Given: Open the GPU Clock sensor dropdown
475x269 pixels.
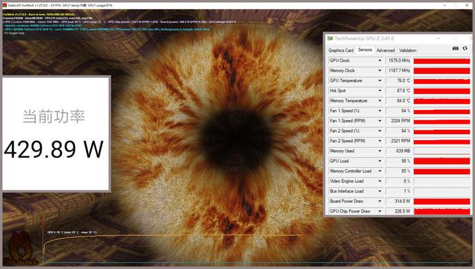Looking at the screenshot, I should pos(379,61).
